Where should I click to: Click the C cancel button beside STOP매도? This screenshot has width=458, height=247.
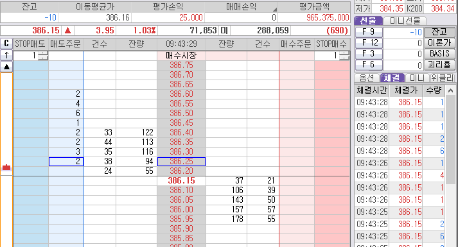pyautogui.click(x=6, y=44)
